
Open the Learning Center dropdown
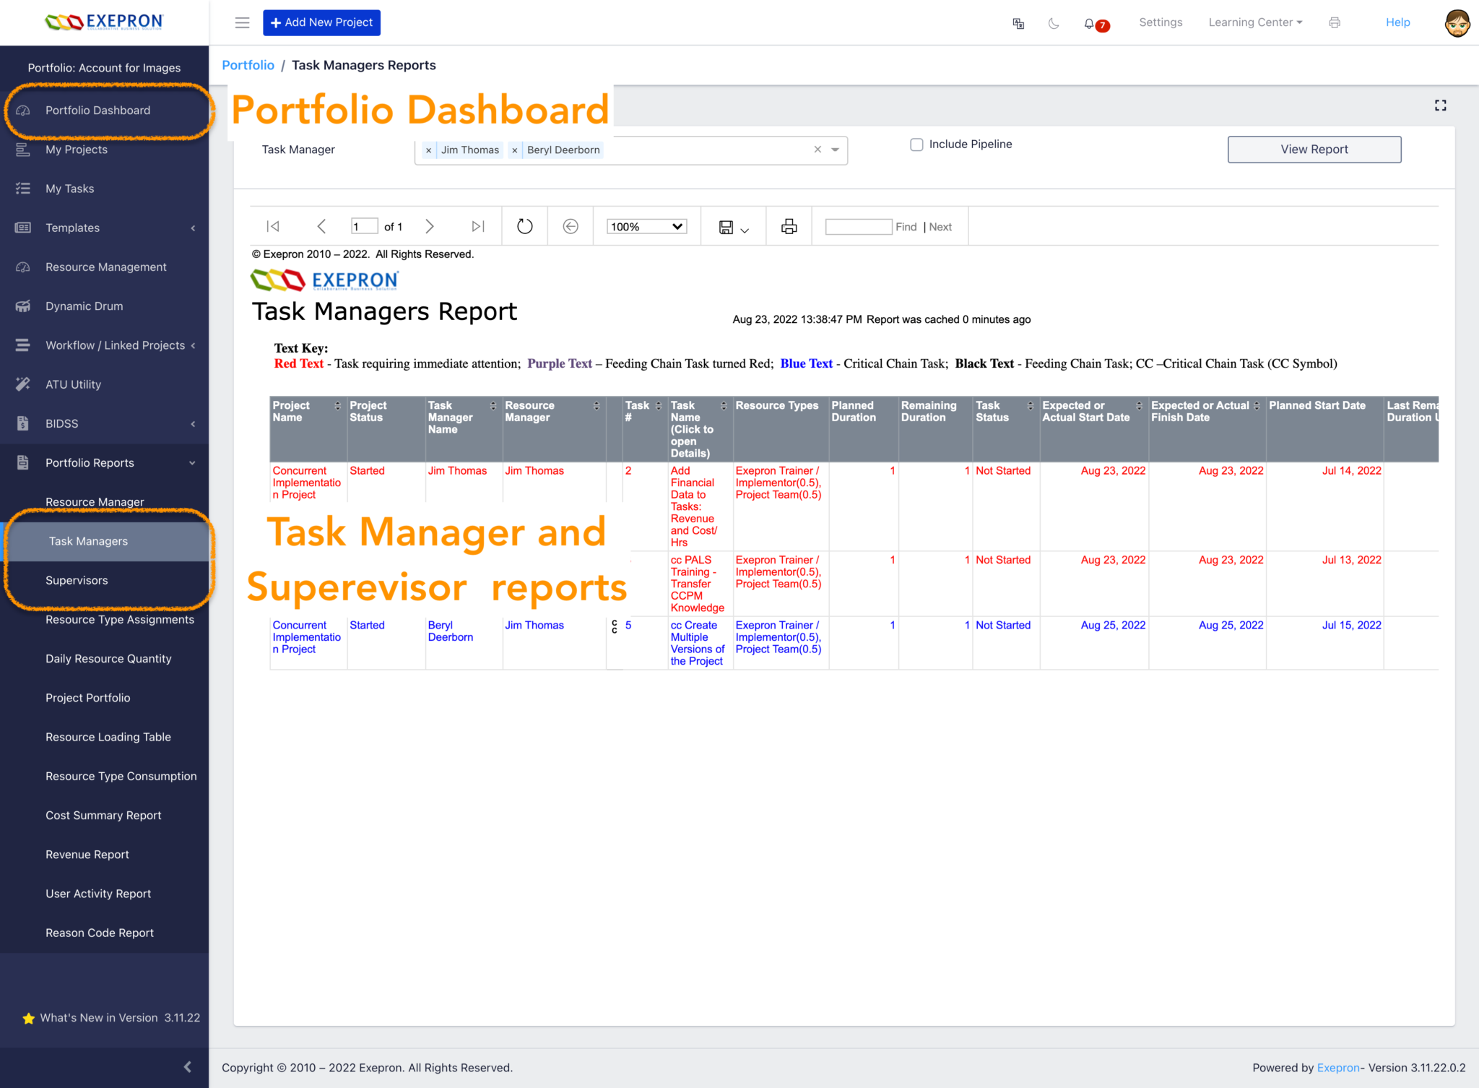1255,22
